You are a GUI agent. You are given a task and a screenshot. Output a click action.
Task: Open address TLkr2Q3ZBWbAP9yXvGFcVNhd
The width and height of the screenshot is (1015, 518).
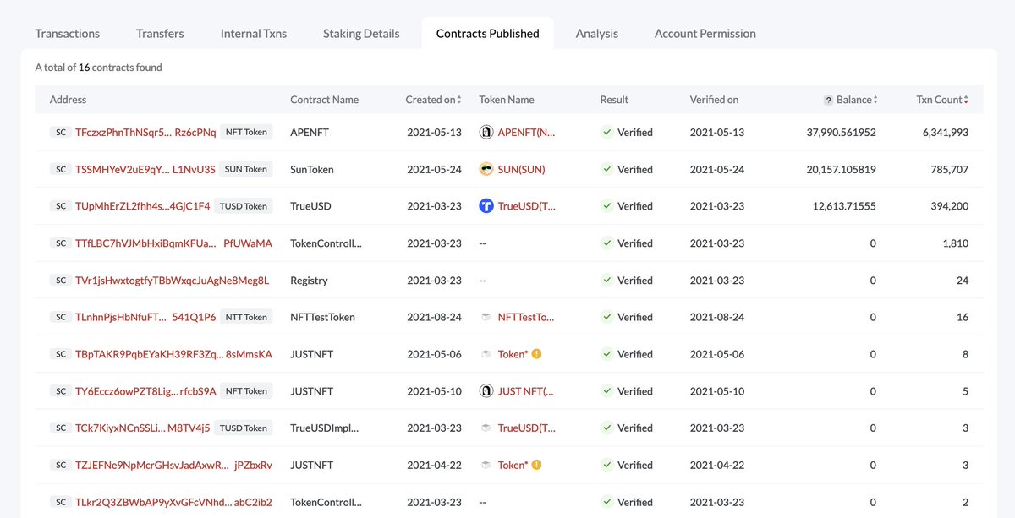click(x=173, y=502)
